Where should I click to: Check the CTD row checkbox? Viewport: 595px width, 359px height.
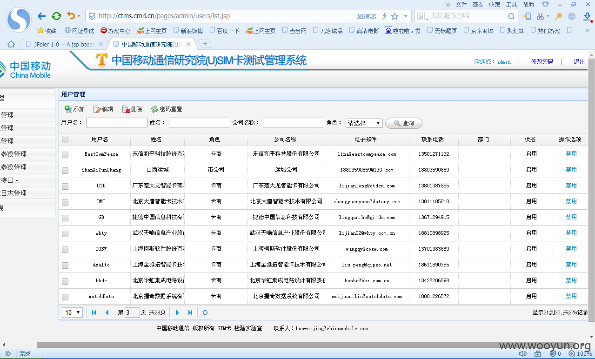point(65,186)
